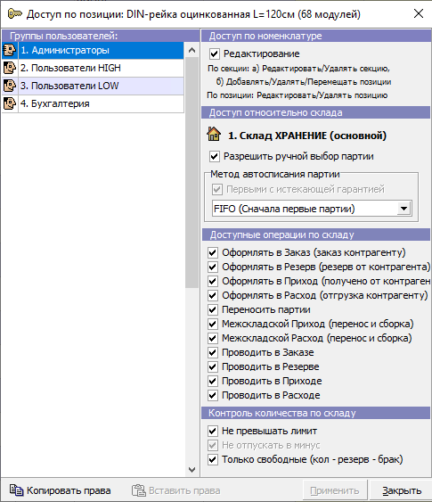Click the Администраторы group user icon

click(10, 50)
